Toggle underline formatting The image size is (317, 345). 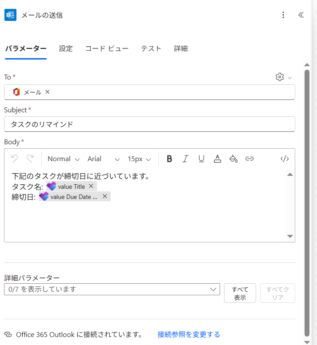[201, 159]
